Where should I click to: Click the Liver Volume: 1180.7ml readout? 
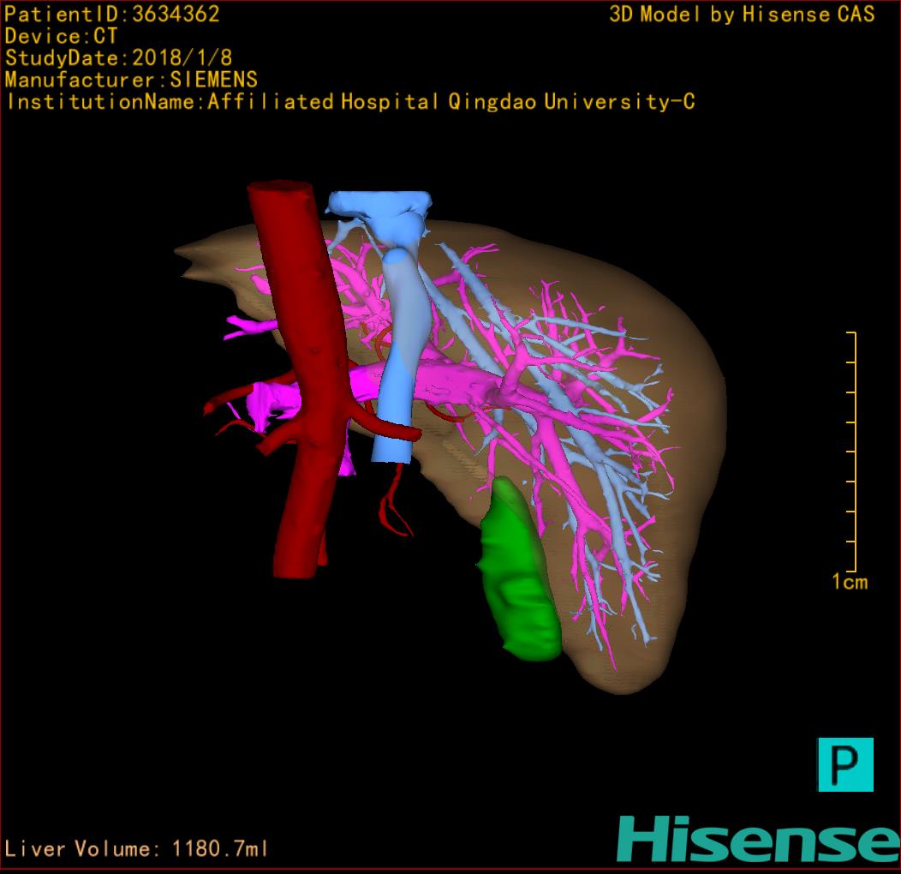pos(136,848)
